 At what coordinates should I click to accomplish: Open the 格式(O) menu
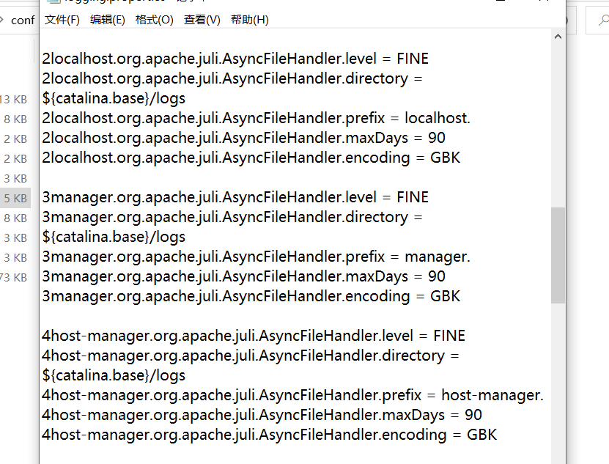(x=154, y=20)
